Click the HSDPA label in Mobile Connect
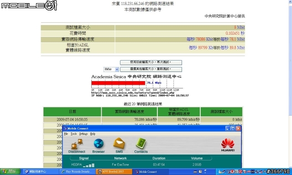The image size is (292, 175). (76, 165)
